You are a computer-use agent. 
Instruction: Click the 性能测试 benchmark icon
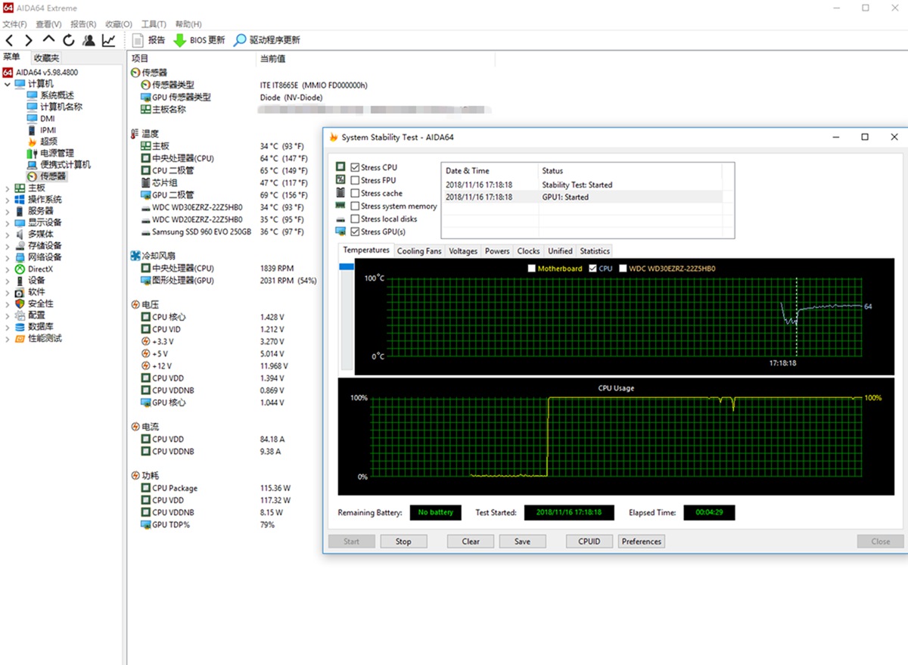point(20,338)
